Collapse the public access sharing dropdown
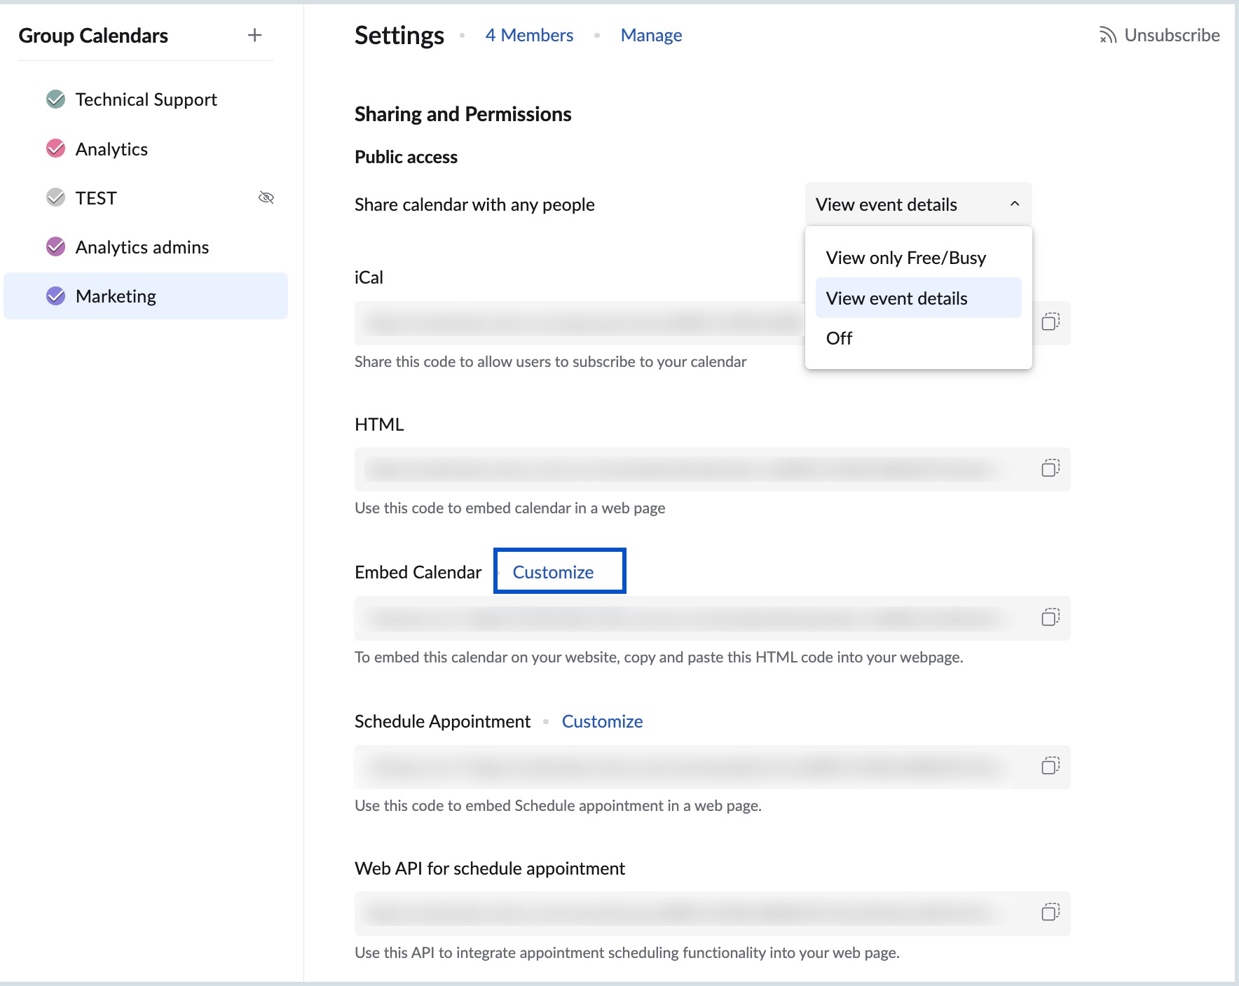The height and width of the screenshot is (986, 1239). point(1014,204)
